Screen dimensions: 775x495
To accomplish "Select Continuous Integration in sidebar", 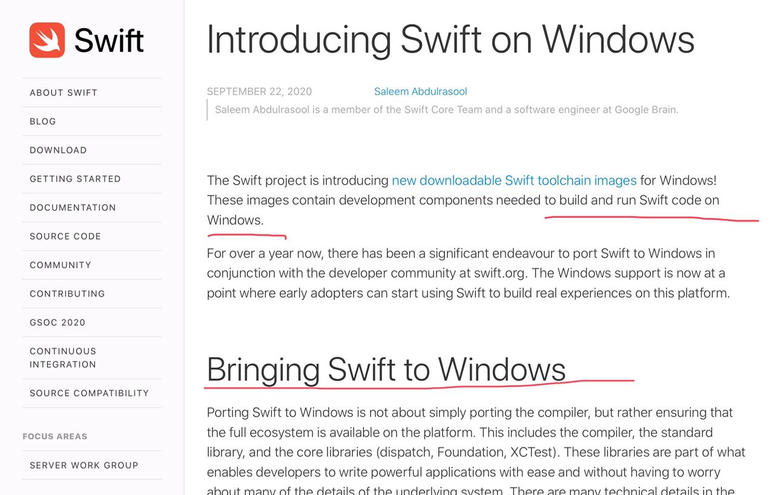I will coord(63,358).
